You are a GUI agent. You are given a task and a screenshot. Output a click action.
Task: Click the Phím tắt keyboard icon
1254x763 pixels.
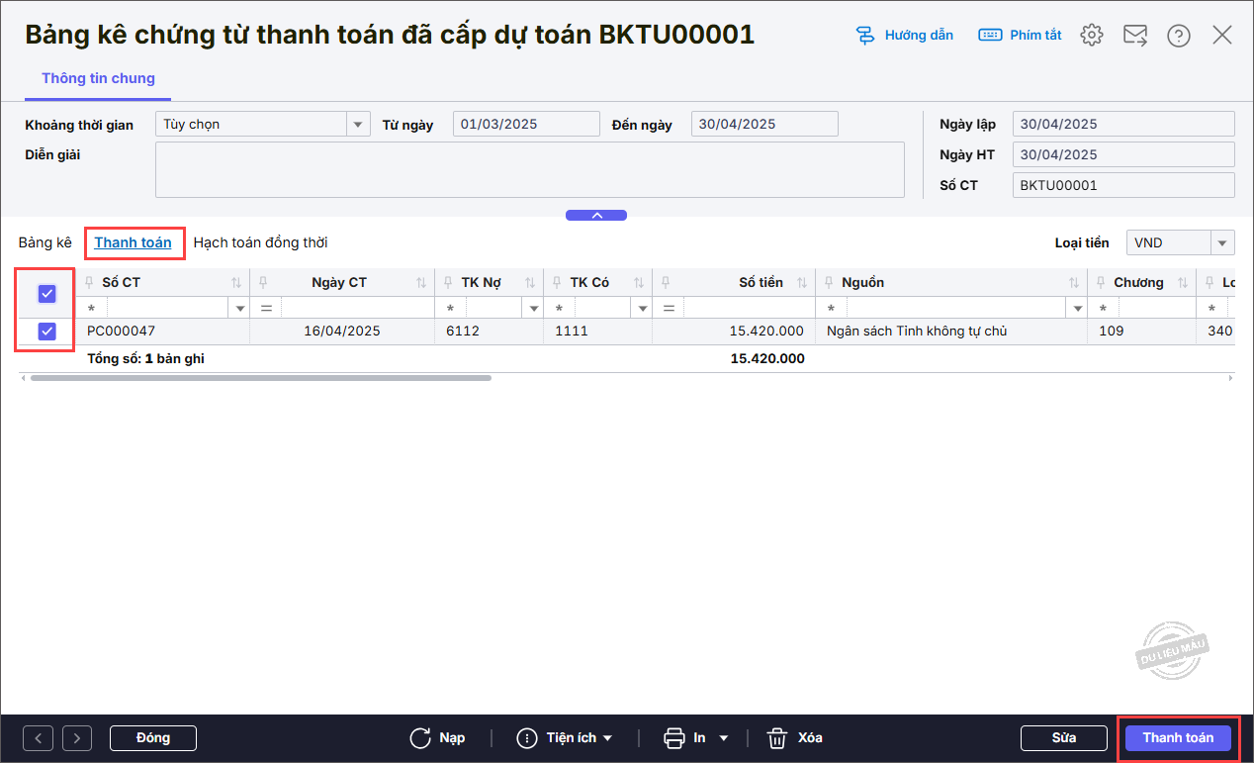click(x=990, y=36)
